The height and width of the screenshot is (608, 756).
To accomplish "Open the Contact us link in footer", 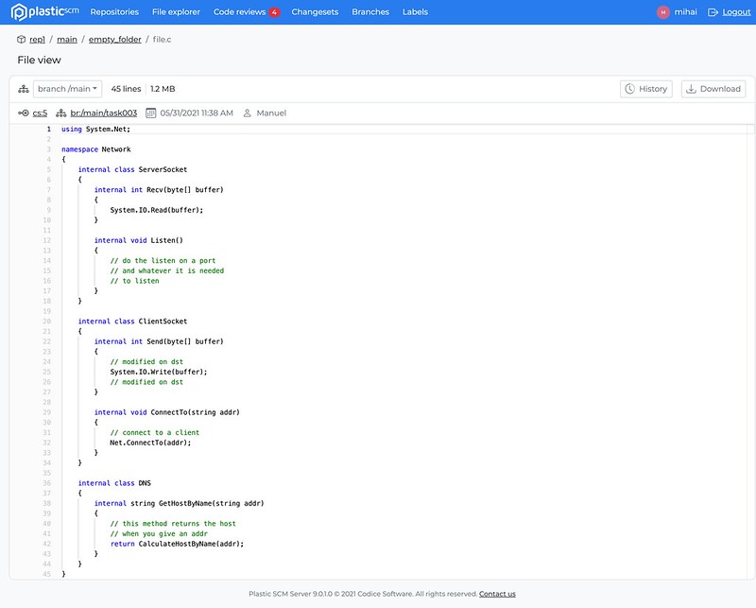I will [x=496, y=594].
